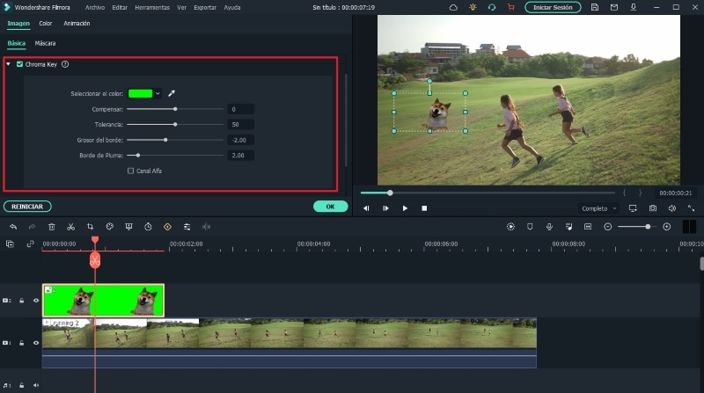Open Chroma Key help info icon
Screen dimensions: 704x393
(65, 64)
